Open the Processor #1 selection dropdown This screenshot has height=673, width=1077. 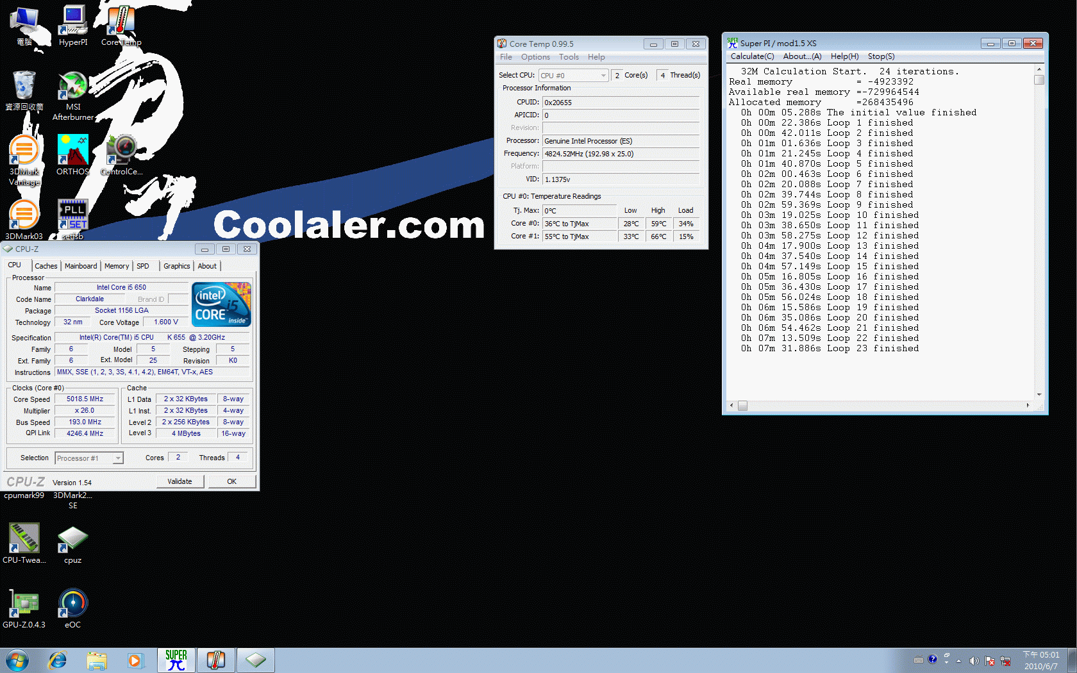(x=89, y=458)
